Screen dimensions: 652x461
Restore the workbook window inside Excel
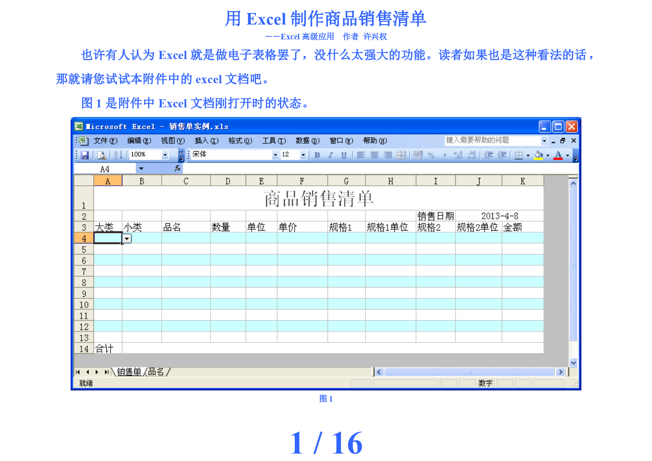coord(563,140)
